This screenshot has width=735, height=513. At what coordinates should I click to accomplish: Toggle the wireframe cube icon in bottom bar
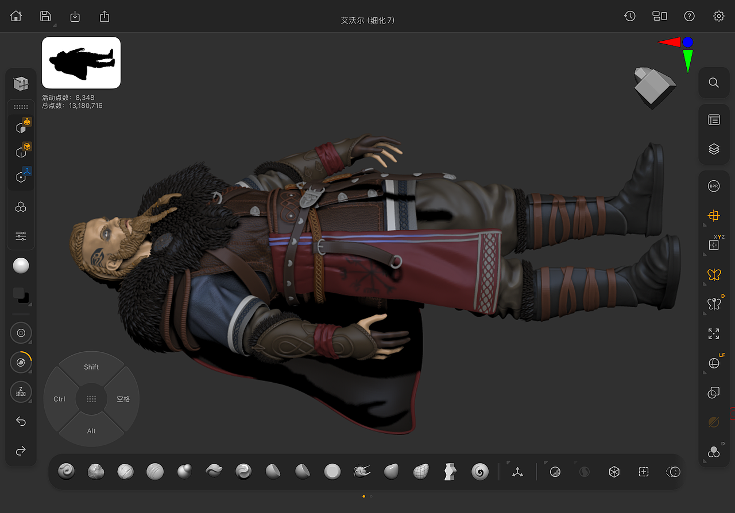pyautogui.click(x=614, y=472)
